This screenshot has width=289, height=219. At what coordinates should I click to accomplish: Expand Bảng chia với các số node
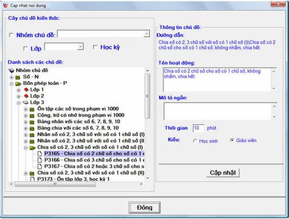25,128
